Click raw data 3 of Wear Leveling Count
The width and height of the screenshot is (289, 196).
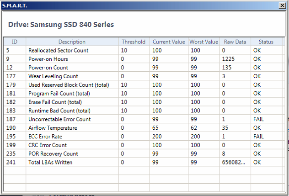(224, 76)
